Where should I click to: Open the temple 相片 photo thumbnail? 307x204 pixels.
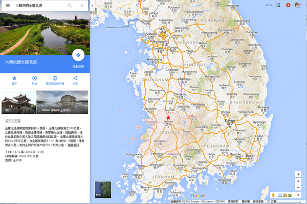[x=18, y=102]
